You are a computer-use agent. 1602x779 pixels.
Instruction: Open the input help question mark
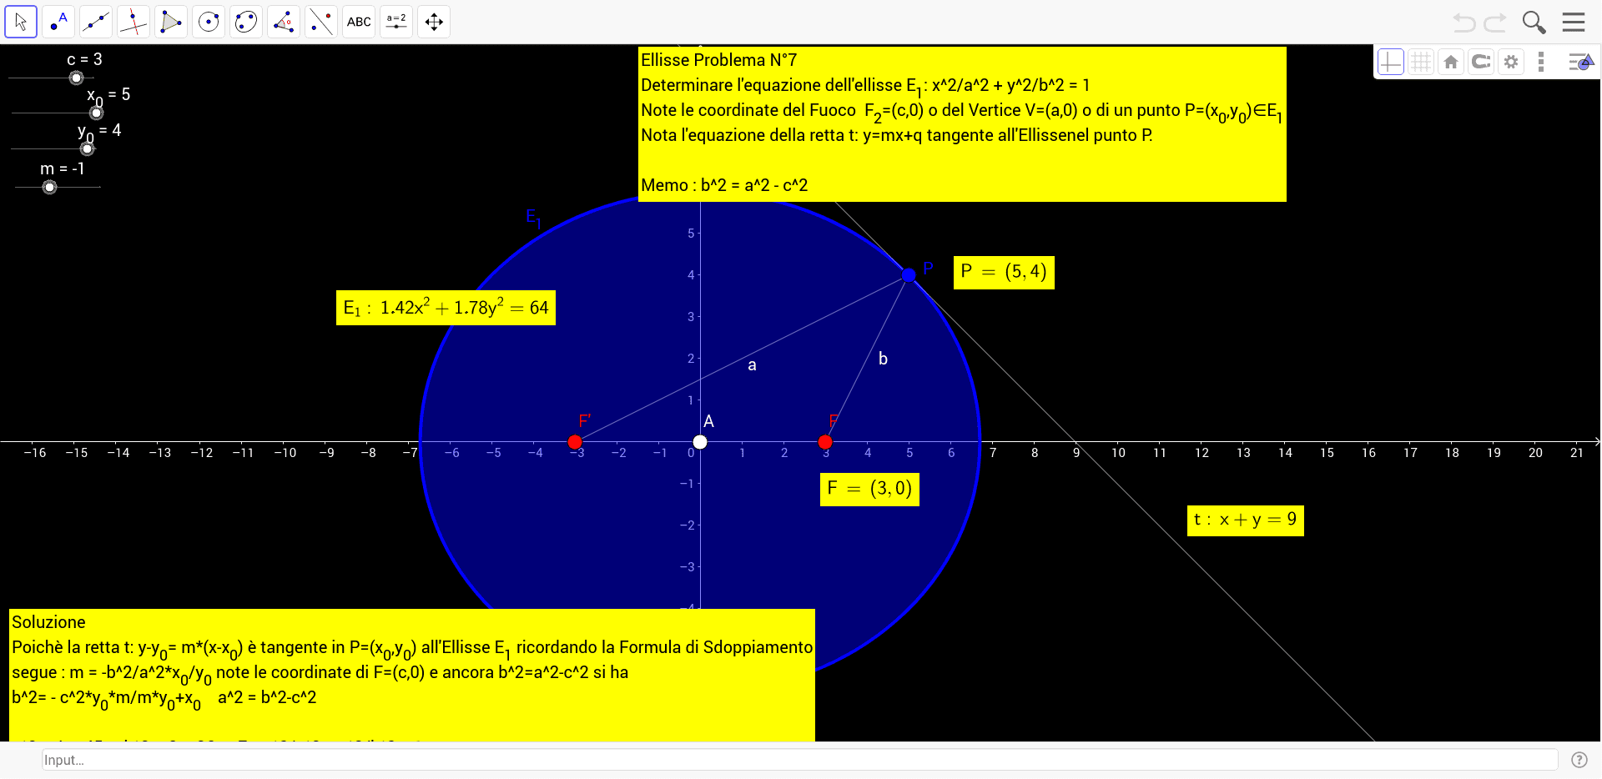pos(1579,760)
